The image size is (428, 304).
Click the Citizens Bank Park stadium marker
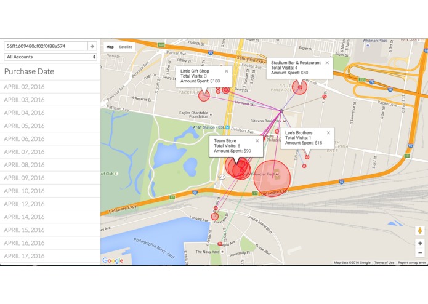click(284, 121)
